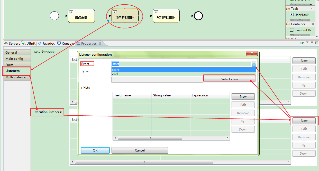This screenshot has height=171, width=319.
Task: Click New beside the Fields table
Action: 243,96
